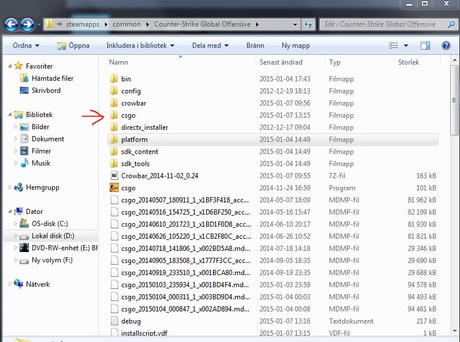The width and height of the screenshot is (460, 342).
Task: Open Nätverk in the navigation pane
Action: click(x=38, y=284)
